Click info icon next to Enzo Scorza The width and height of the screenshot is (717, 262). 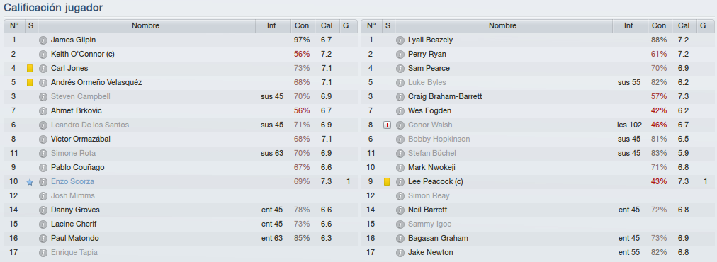(x=43, y=182)
